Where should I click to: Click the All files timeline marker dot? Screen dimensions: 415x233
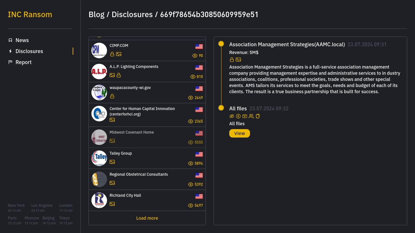[221, 108]
